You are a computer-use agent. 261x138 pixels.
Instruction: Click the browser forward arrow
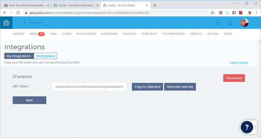click(11, 13)
